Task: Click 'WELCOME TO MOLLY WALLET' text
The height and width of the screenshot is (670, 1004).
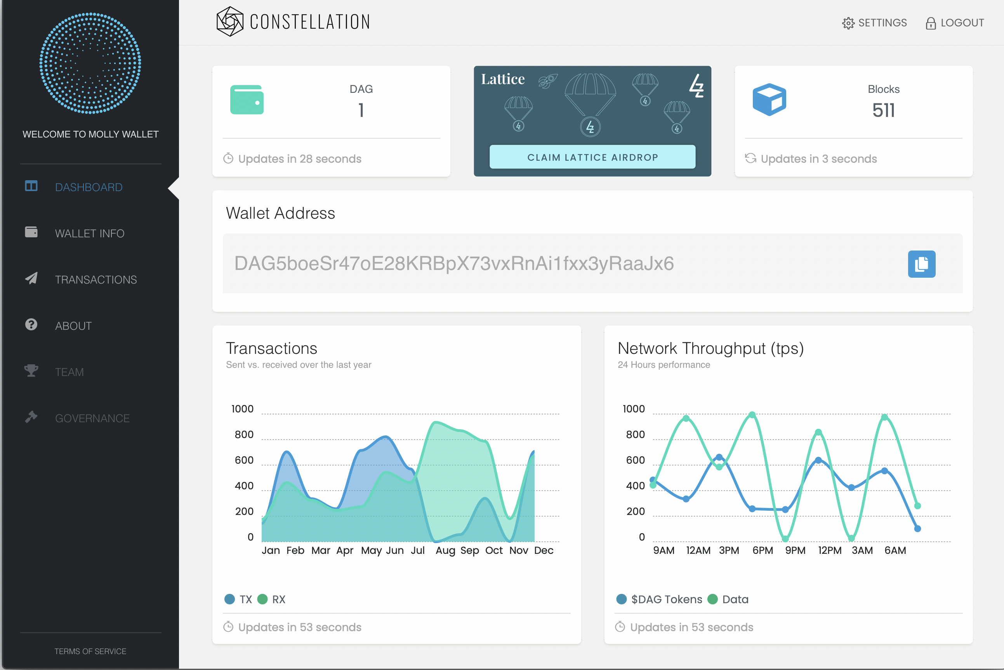Action: click(90, 134)
